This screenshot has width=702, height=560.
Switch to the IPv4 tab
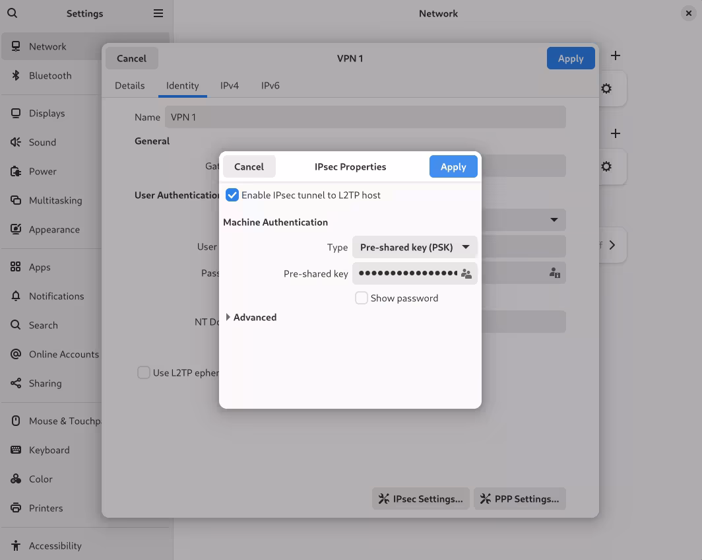pyautogui.click(x=230, y=85)
